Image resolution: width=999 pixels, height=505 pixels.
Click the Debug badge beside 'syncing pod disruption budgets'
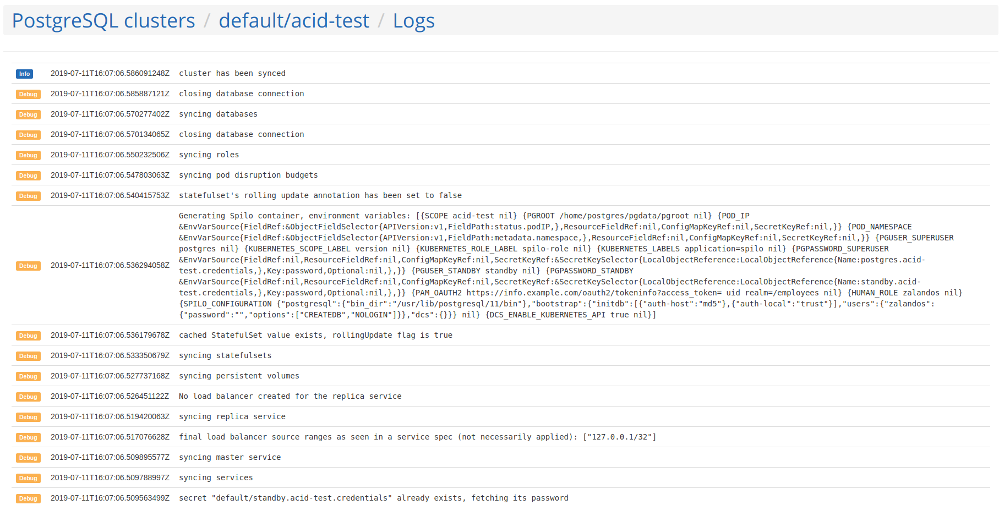coord(28,175)
